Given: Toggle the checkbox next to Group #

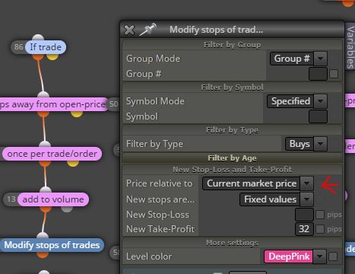Looking at the screenshot, I should click(x=334, y=74).
